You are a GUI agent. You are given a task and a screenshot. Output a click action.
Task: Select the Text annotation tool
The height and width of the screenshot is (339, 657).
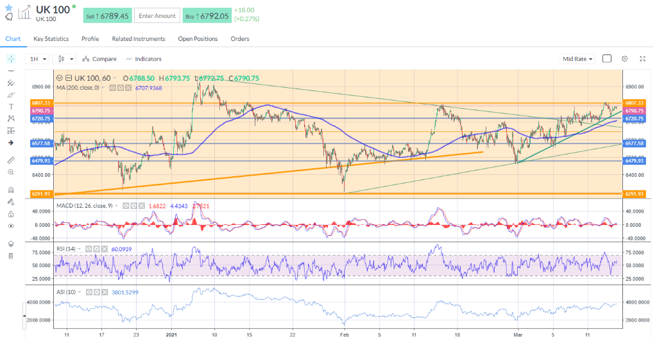click(x=11, y=106)
